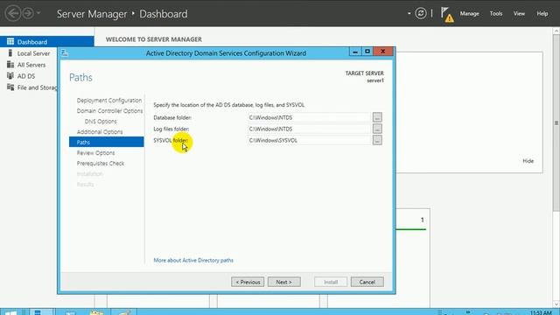The width and height of the screenshot is (560, 315).
Task: Click Hide in the welcome panel
Action: pyautogui.click(x=528, y=161)
